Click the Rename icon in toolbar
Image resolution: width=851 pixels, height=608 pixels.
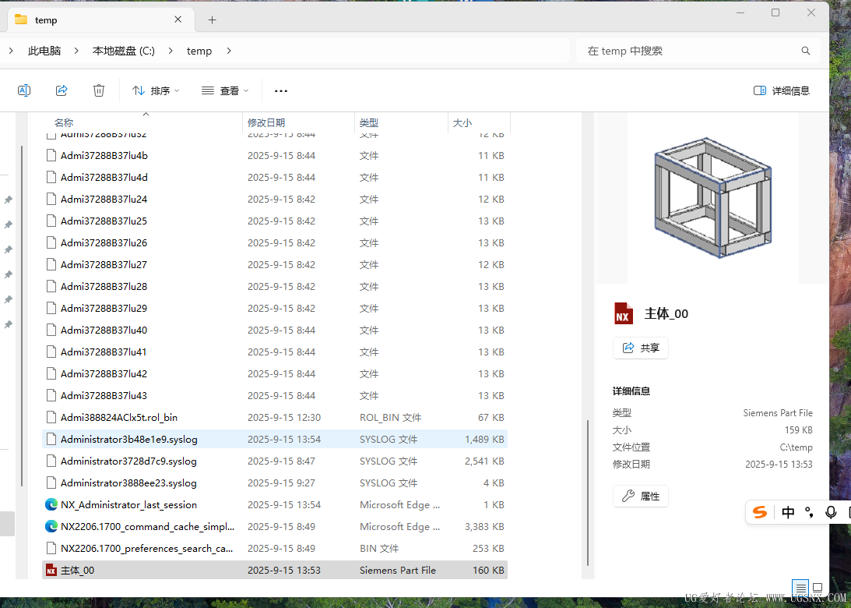(x=24, y=90)
